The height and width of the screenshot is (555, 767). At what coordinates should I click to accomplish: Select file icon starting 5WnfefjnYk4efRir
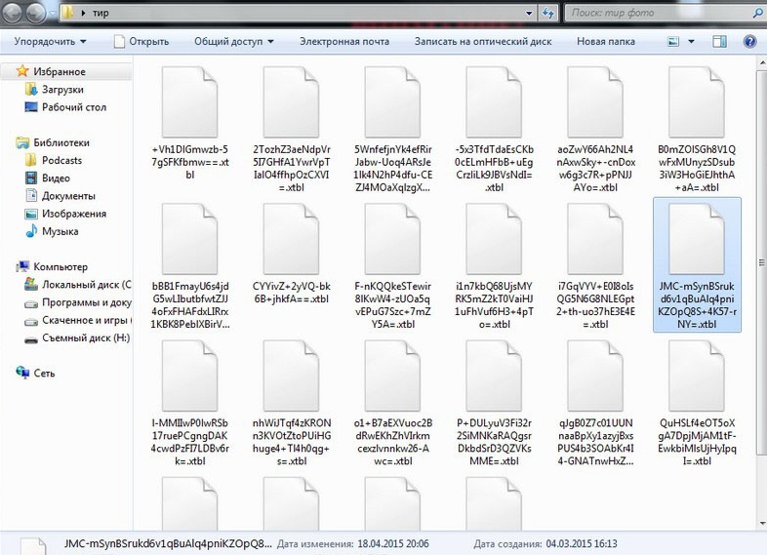[392, 101]
